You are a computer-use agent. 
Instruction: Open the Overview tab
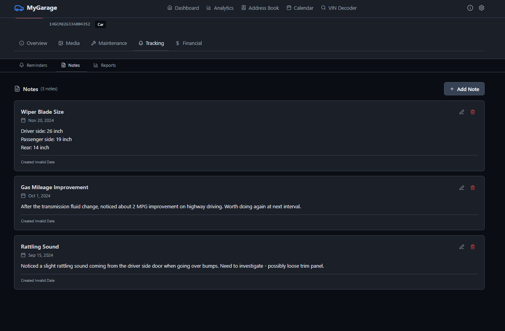coord(33,43)
